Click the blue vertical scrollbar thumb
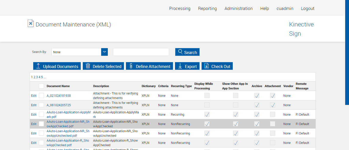This screenshot has width=349, height=150. tap(347, 52)
